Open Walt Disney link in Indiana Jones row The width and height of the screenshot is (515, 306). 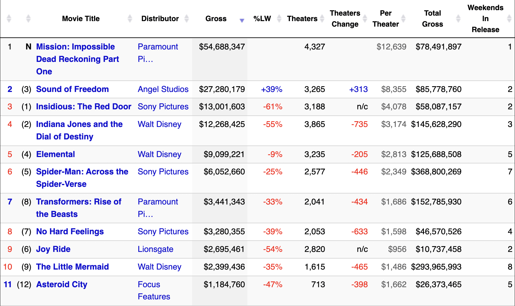[x=159, y=124]
